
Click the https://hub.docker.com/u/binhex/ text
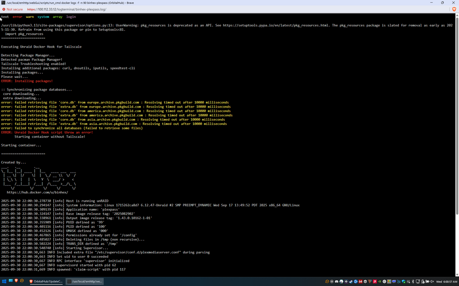click(38, 192)
